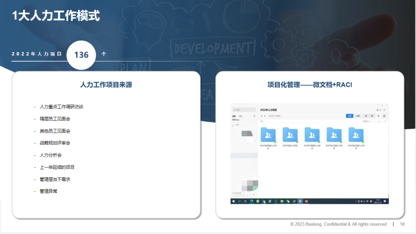Screen dimensions: 416x234
Task: Click the plus icon in the left sidebar
Action: 254,116
